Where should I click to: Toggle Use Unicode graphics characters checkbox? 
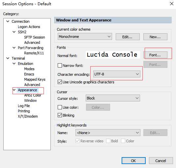pyautogui.click(x=60, y=82)
